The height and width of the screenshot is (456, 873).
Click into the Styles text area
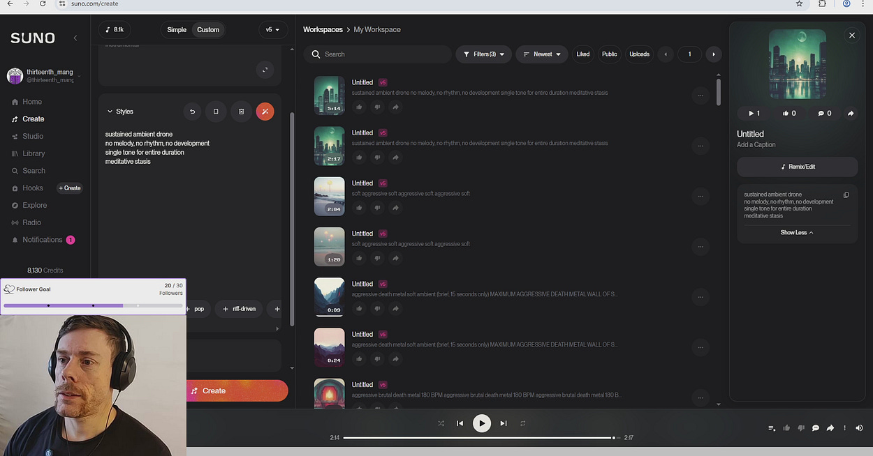(189, 209)
